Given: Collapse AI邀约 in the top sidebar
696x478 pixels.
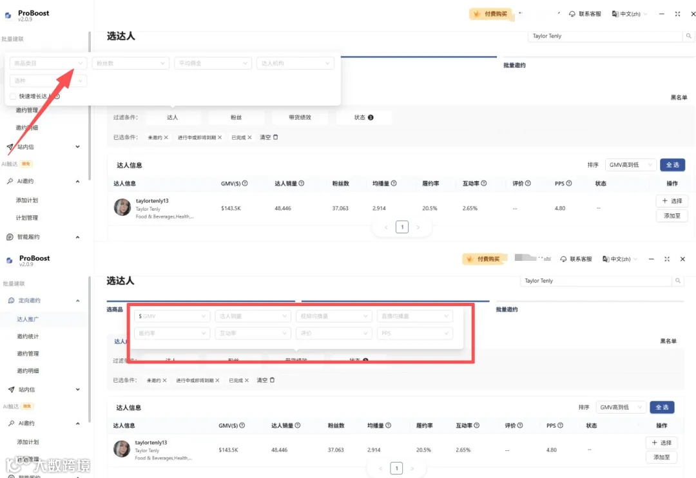Looking at the screenshot, I should [78, 181].
